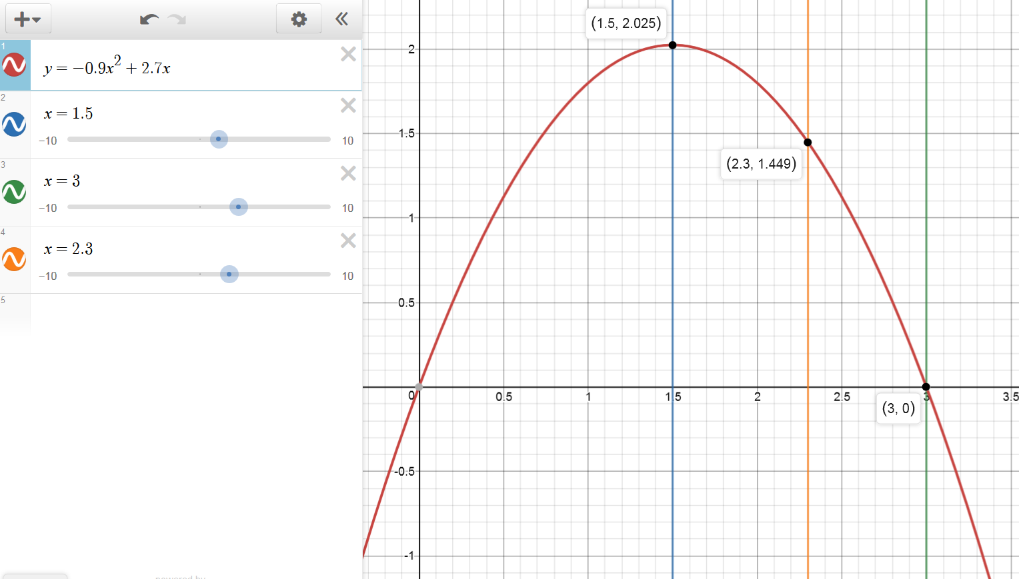Click the Undo arrow
This screenshot has width=1019, height=579.
click(149, 19)
